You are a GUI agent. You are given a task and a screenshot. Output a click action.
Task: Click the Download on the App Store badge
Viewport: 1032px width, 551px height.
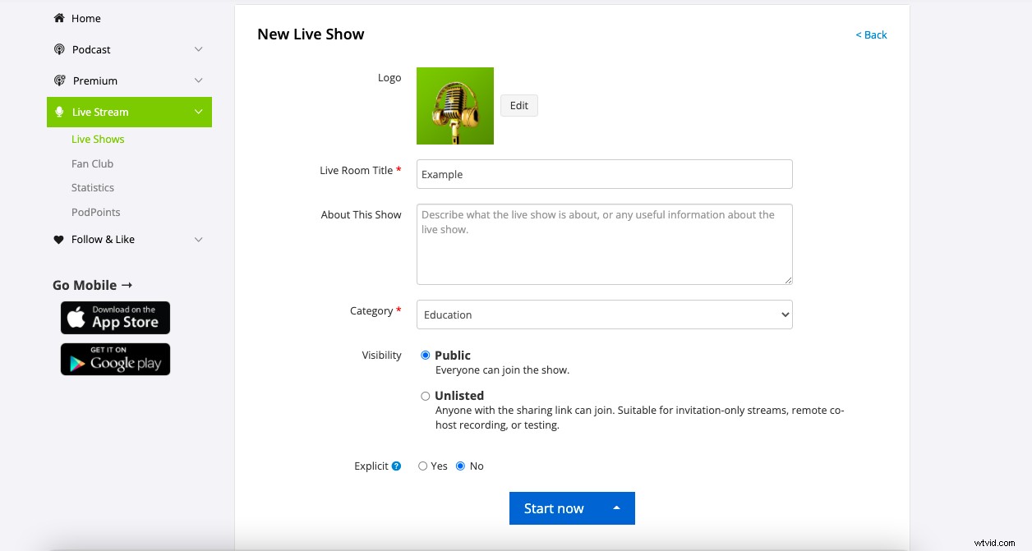coord(115,318)
